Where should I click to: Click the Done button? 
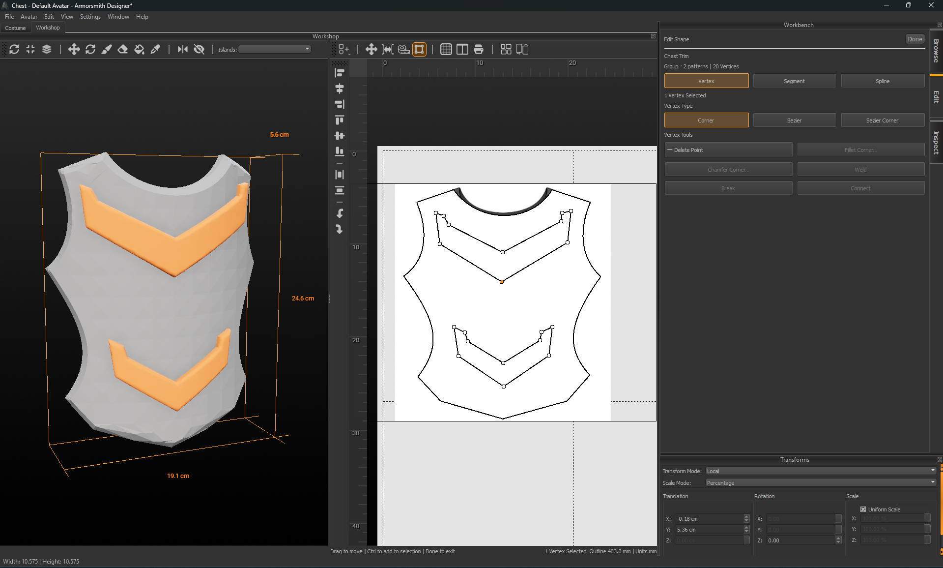point(914,39)
